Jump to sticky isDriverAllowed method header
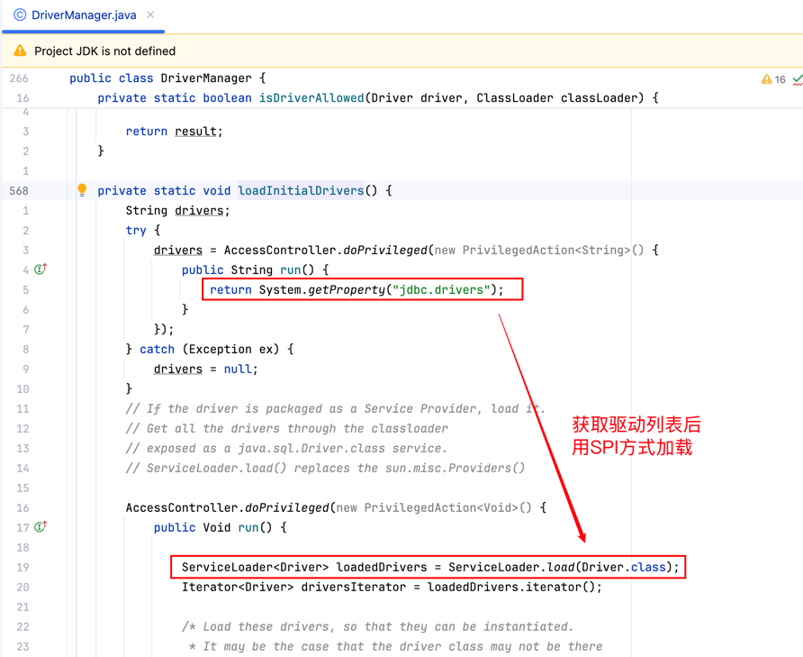Viewport: 803px width, 657px height. pos(311,97)
